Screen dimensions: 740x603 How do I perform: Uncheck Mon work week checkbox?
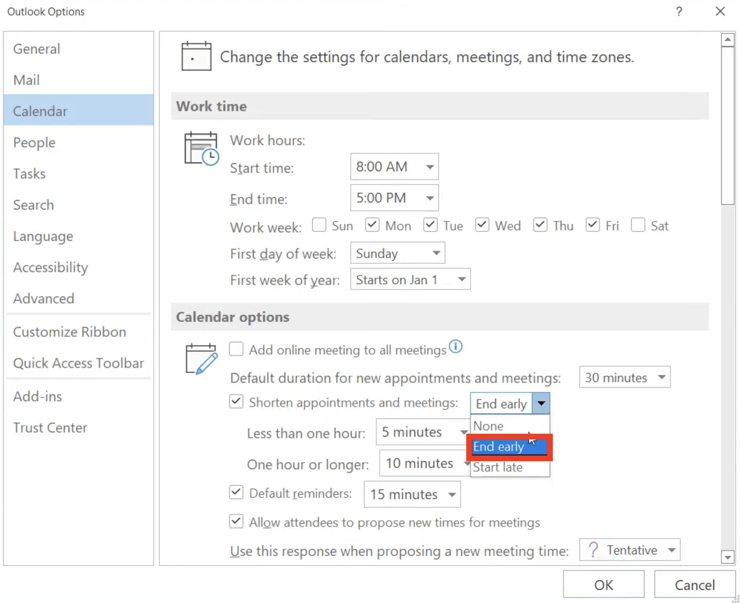372,225
